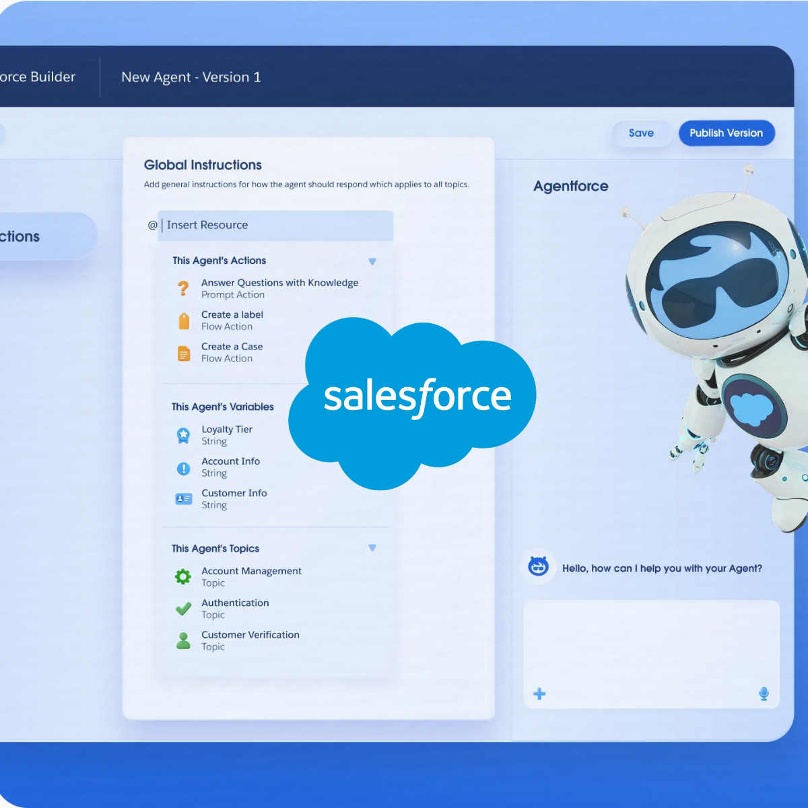Viewport: 808px width, 808px height.
Task: Click into the Agentforce chat message box
Action: point(652,654)
